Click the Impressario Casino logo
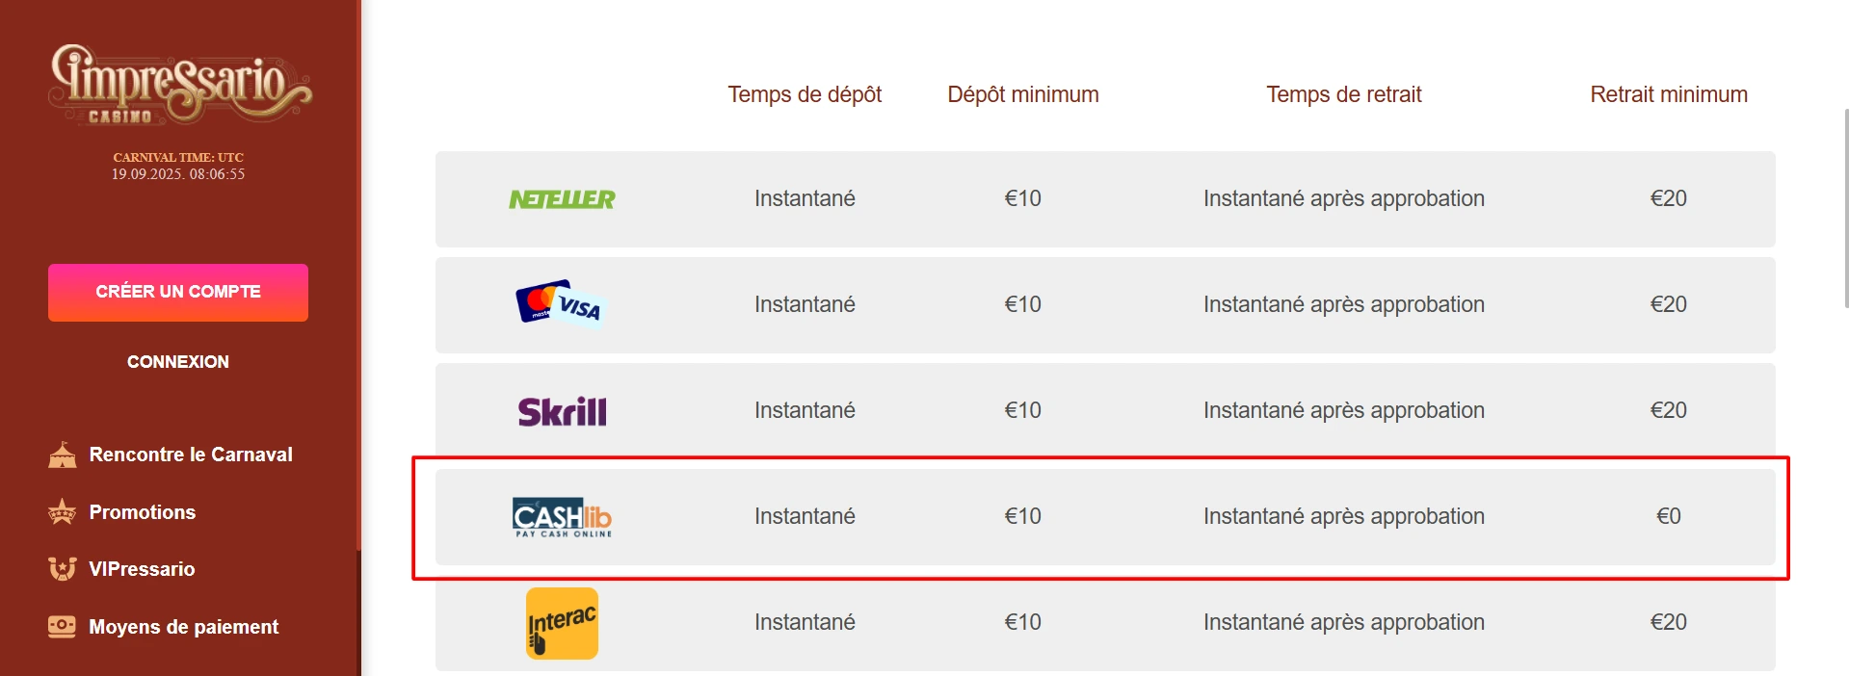The image size is (1849, 676). coord(179,84)
